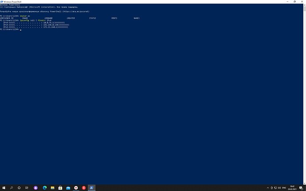Image resolution: width=306 pixels, height=191 pixels.
Task: Click the Cortana circle icon
Action: point(19,188)
